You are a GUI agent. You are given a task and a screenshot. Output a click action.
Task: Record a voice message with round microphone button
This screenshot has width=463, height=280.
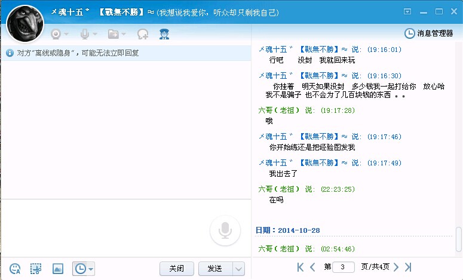pos(225,230)
